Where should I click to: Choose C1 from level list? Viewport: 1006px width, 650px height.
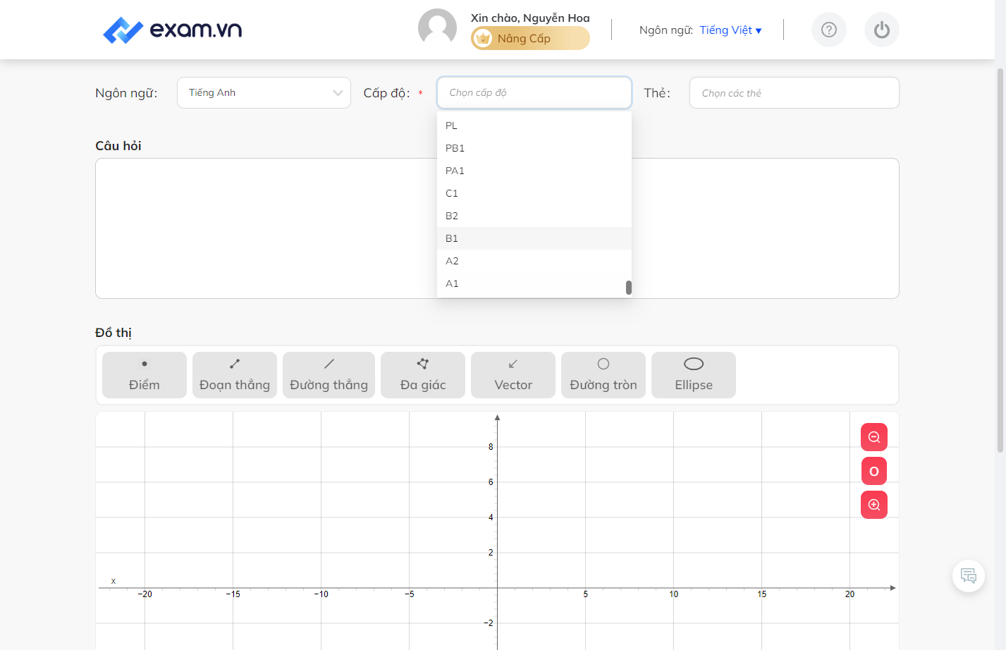tap(534, 193)
